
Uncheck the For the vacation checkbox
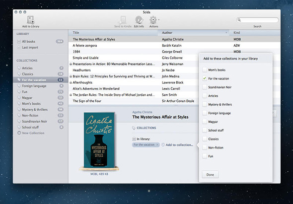[x=205, y=78]
